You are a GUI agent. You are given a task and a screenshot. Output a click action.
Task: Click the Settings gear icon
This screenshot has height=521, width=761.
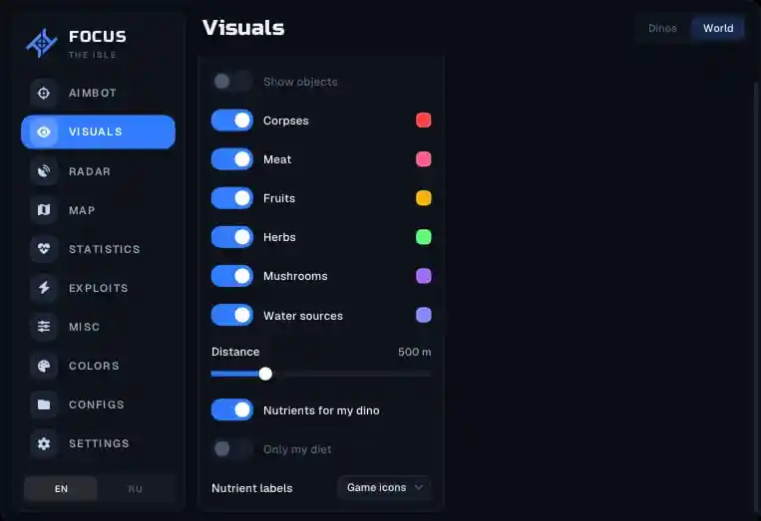point(44,443)
